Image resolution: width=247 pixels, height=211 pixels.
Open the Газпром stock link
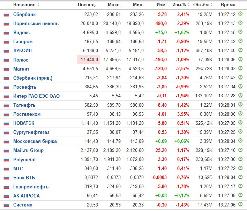(x=23, y=41)
